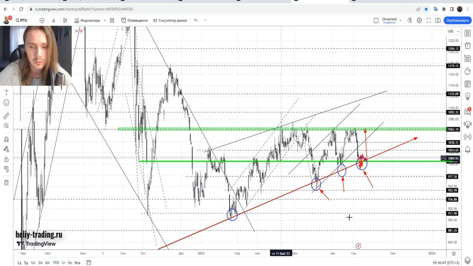
Task: Click the RTSI symbol search
Action: [x=22, y=20]
